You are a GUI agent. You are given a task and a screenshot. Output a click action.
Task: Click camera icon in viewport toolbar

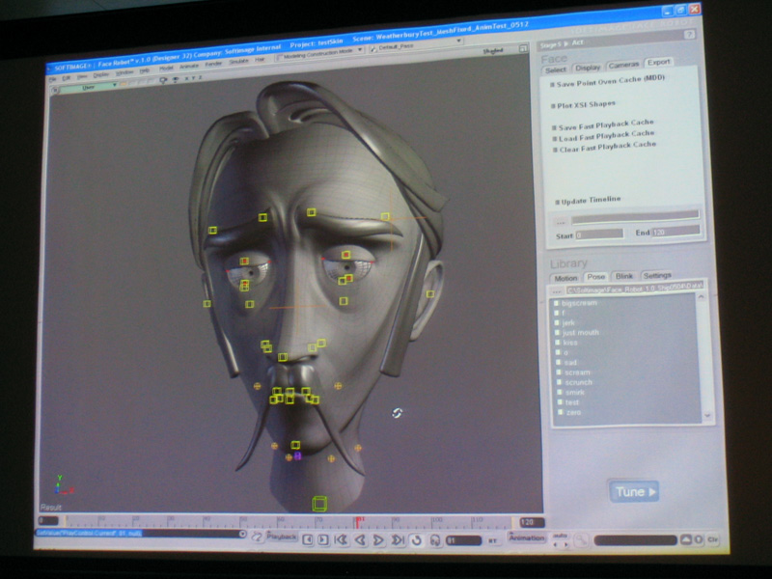tap(163, 80)
